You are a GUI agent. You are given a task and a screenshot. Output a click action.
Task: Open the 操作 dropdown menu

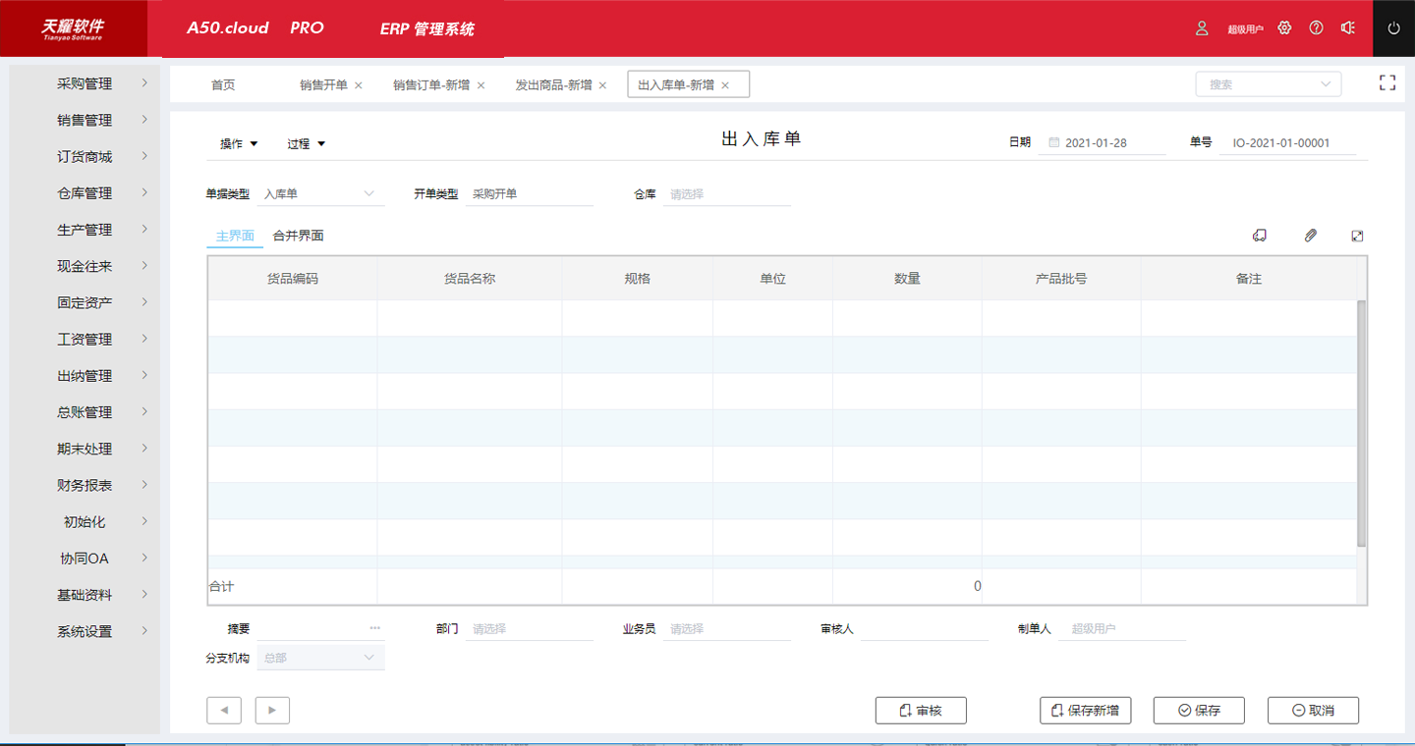point(239,143)
